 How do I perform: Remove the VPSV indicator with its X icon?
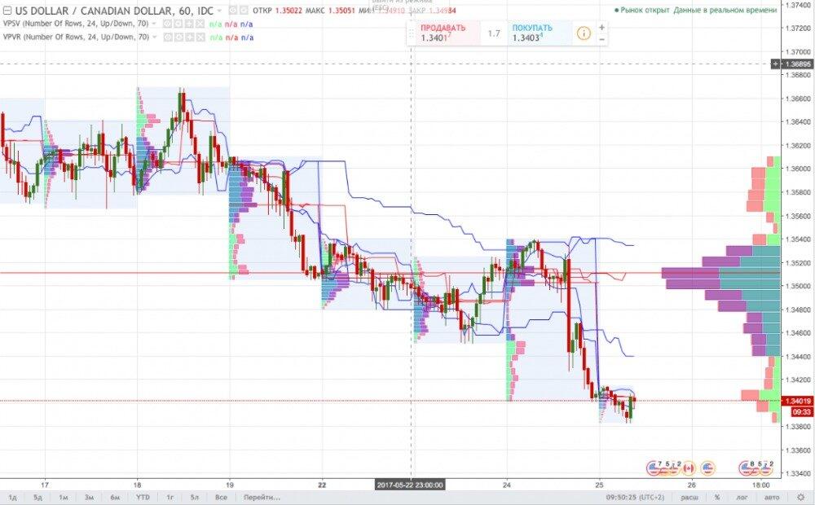pos(200,24)
